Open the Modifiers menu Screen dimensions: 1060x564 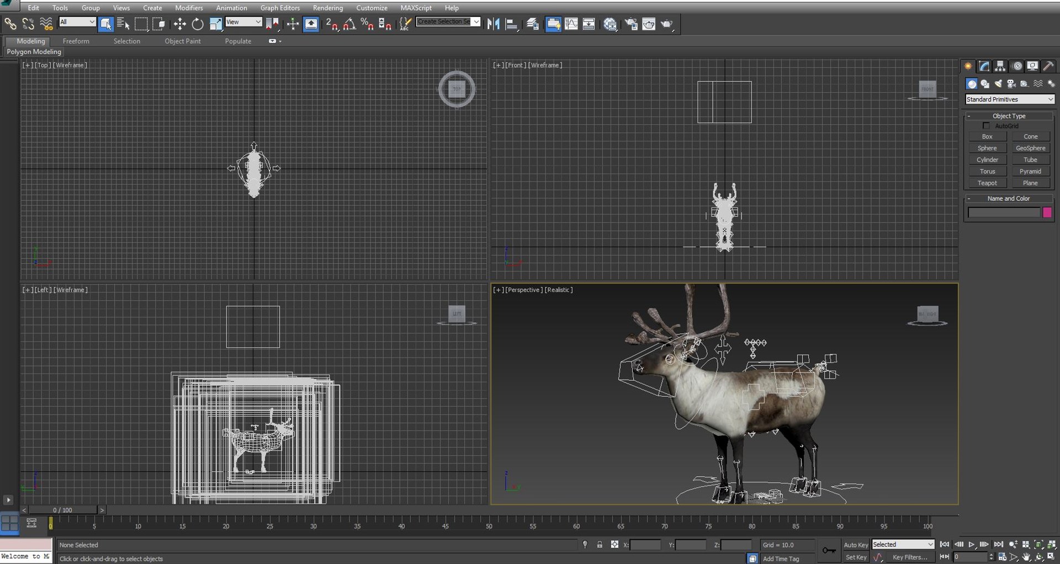tap(189, 8)
